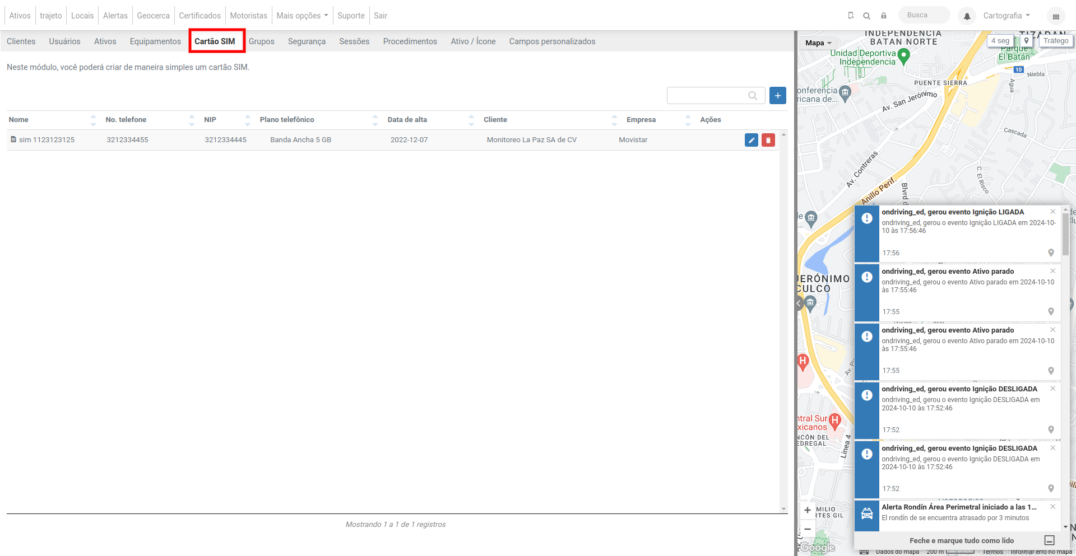Open the Grupos tab
The width and height of the screenshot is (1076, 556).
tap(262, 41)
